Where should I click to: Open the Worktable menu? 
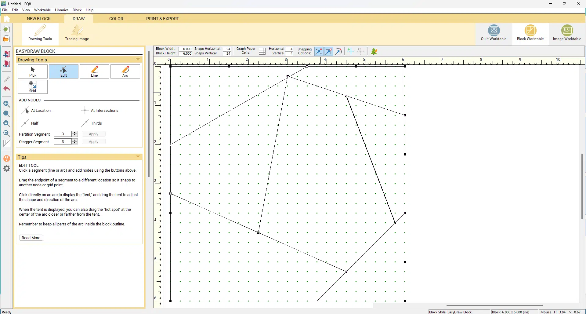click(x=42, y=10)
